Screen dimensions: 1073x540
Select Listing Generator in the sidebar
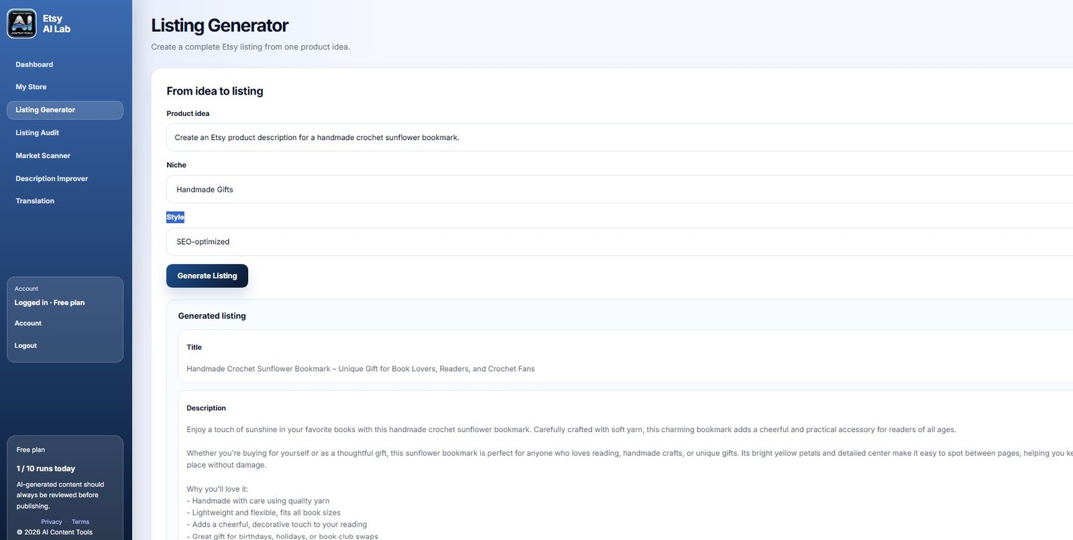click(65, 110)
